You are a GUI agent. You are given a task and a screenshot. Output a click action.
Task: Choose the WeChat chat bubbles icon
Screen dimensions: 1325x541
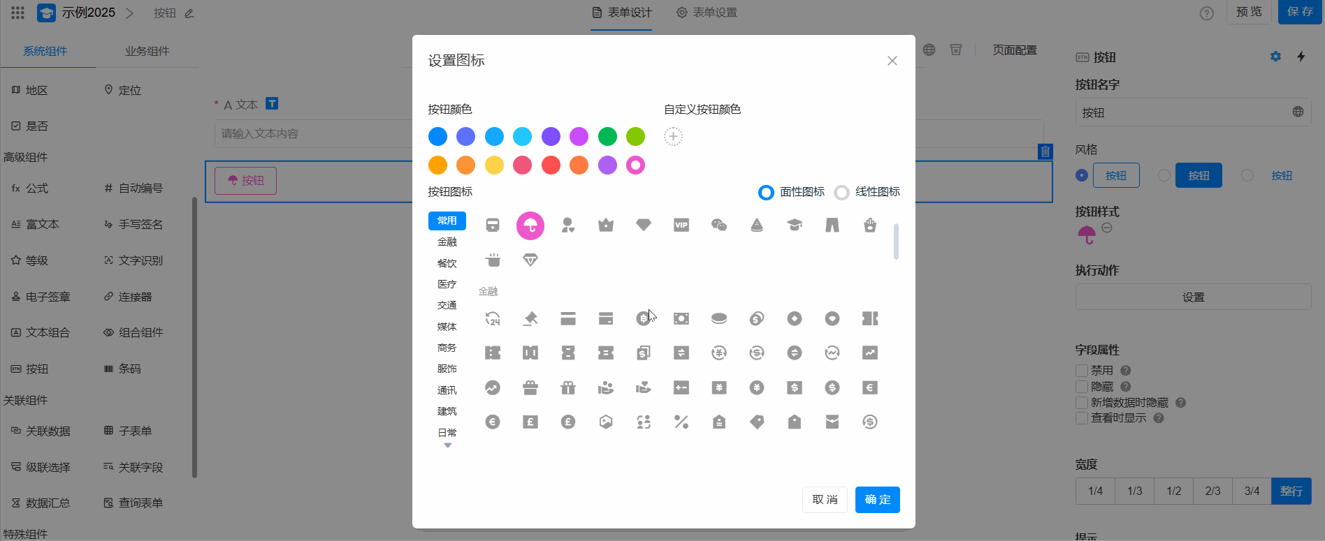click(x=718, y=225)
